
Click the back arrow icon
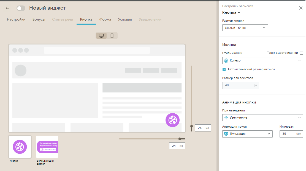click(7, 8)
